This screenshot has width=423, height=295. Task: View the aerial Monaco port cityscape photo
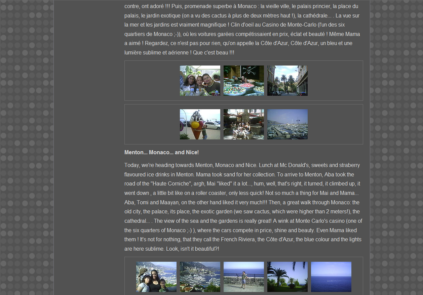200,277
